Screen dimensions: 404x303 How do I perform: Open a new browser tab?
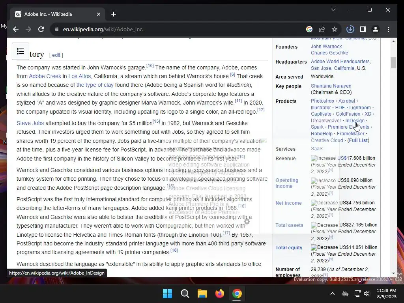click(114, 14)
